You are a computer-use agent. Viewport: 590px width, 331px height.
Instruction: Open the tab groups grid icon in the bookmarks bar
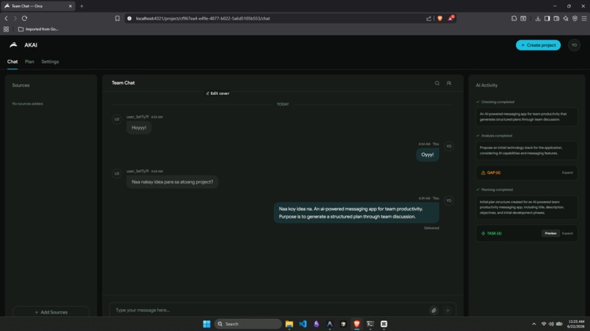[x=6, y=29]
